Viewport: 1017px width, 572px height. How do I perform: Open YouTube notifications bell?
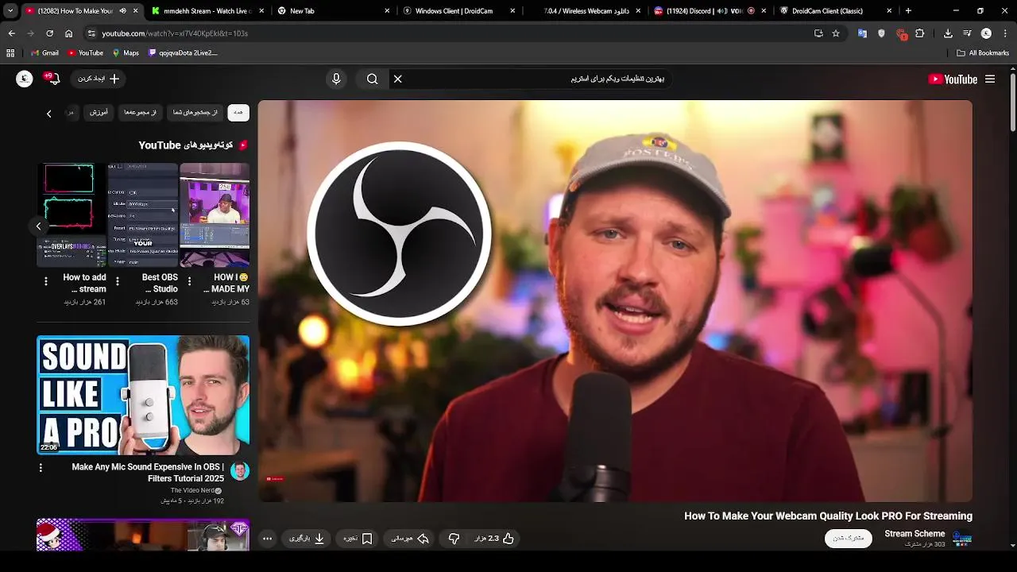52,79
